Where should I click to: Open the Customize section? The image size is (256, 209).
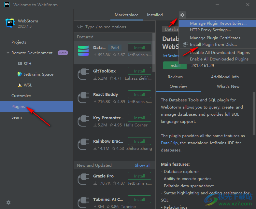tap(21, 96)
